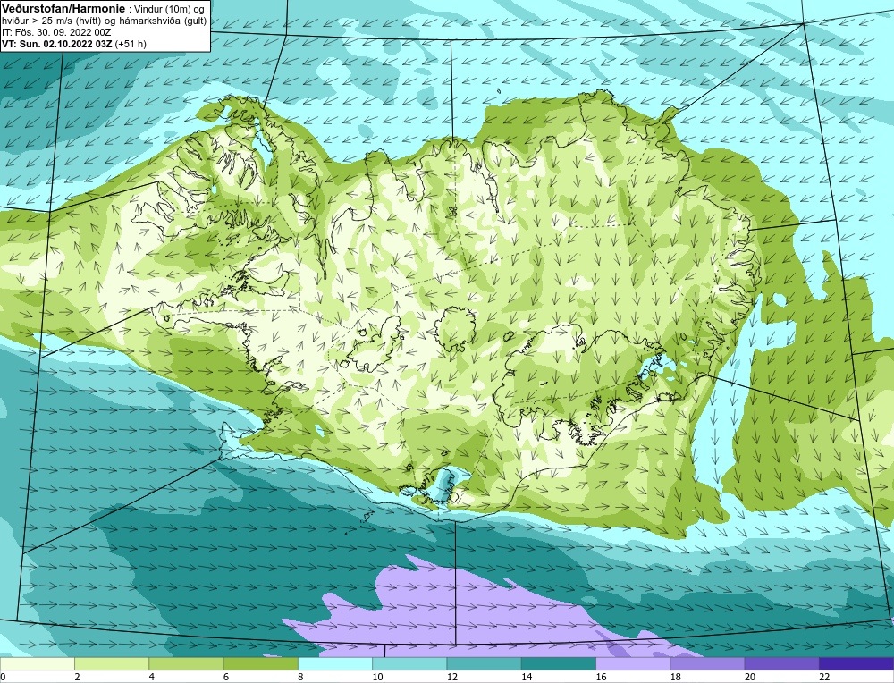
Task: Click the 2–4 m/s light green legend swatch
Action: click(112, 663)
